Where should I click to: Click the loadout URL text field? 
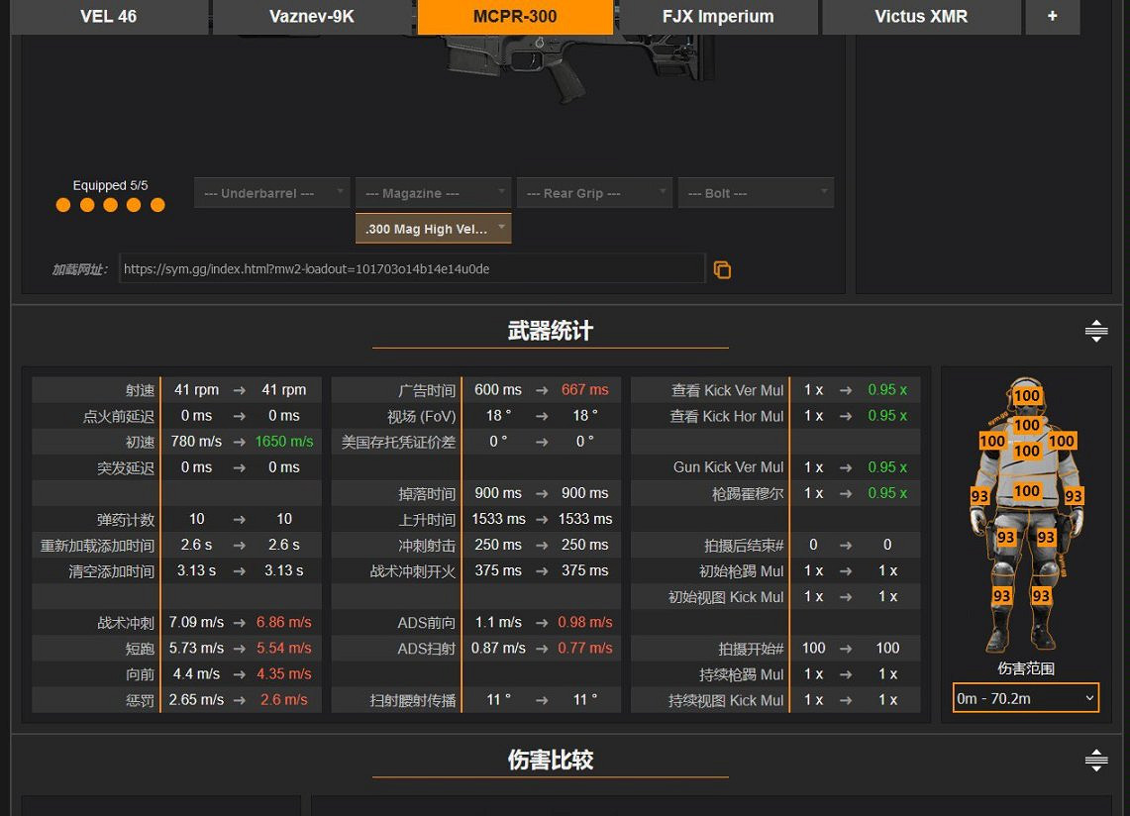411,269
